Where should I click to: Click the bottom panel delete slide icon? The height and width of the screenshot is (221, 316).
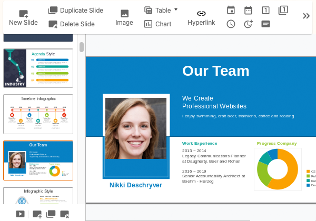pos(64,214)
